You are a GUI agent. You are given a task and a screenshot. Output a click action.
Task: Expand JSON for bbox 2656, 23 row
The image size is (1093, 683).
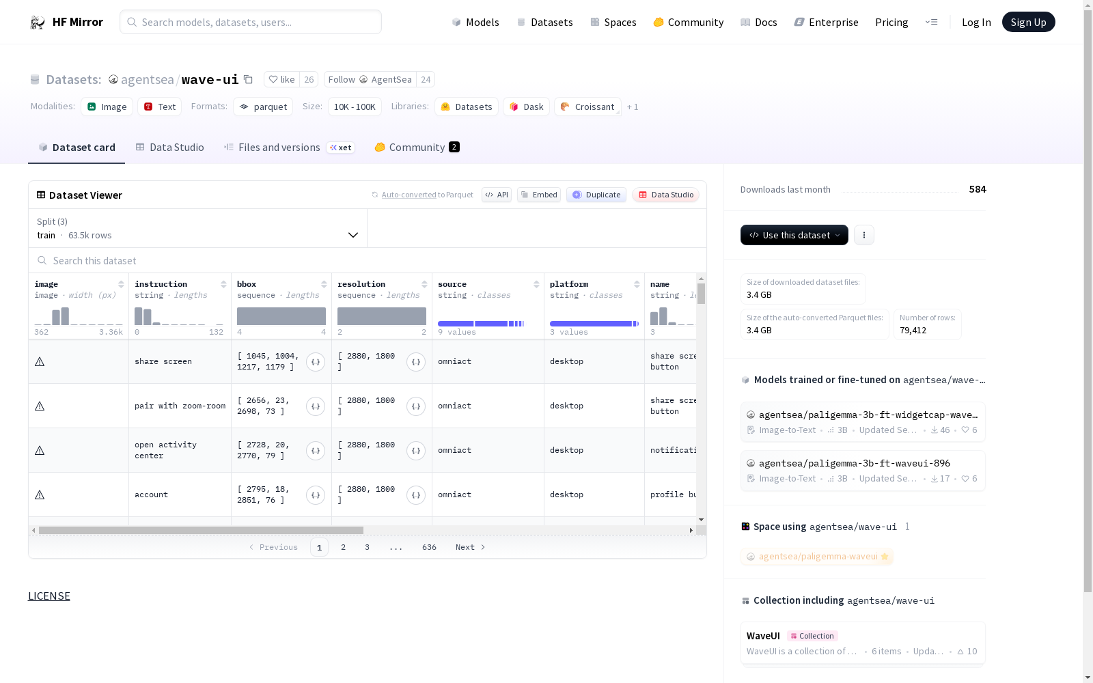(x=316, y=406)
